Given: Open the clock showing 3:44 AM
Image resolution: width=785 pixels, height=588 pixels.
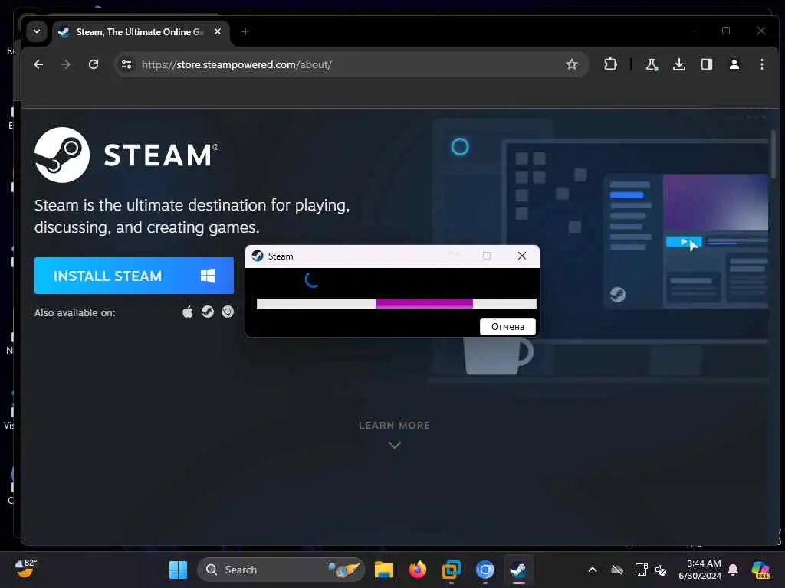Looking at the screenshot, I should 700,570.
